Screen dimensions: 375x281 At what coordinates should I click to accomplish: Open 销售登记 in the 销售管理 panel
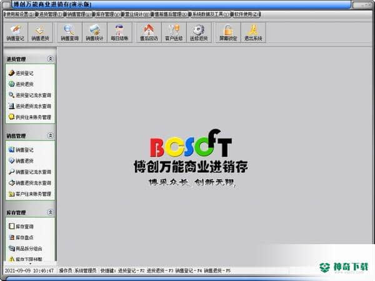(21, 150)
